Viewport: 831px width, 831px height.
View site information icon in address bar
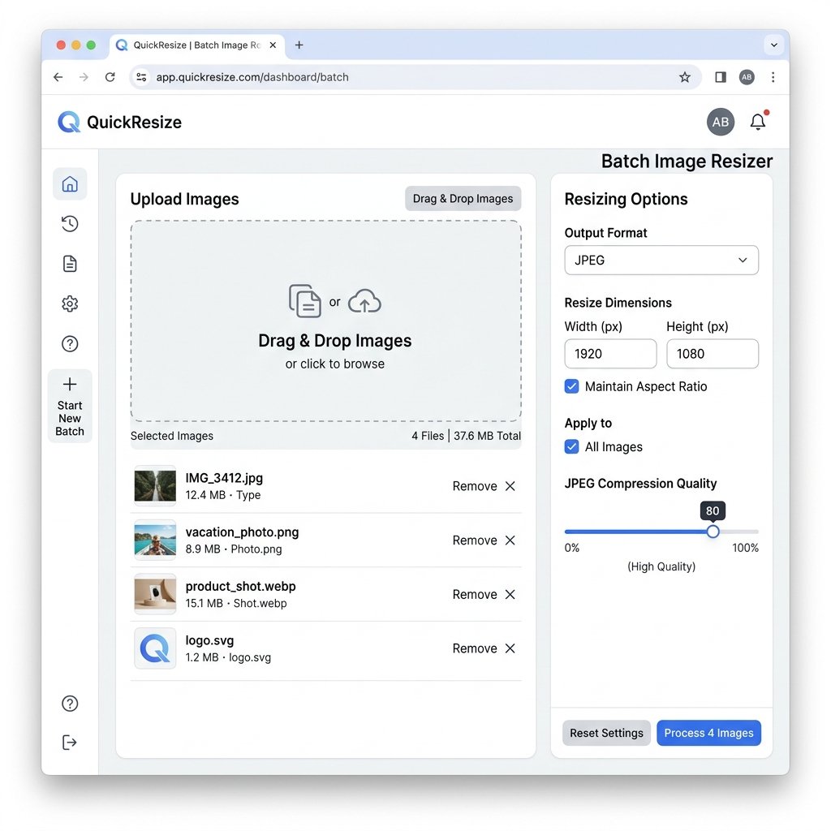(x=141, y=77)
